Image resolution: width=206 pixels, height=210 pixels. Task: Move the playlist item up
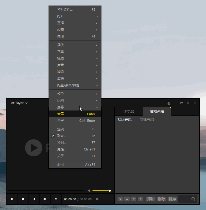pos(127,199)
